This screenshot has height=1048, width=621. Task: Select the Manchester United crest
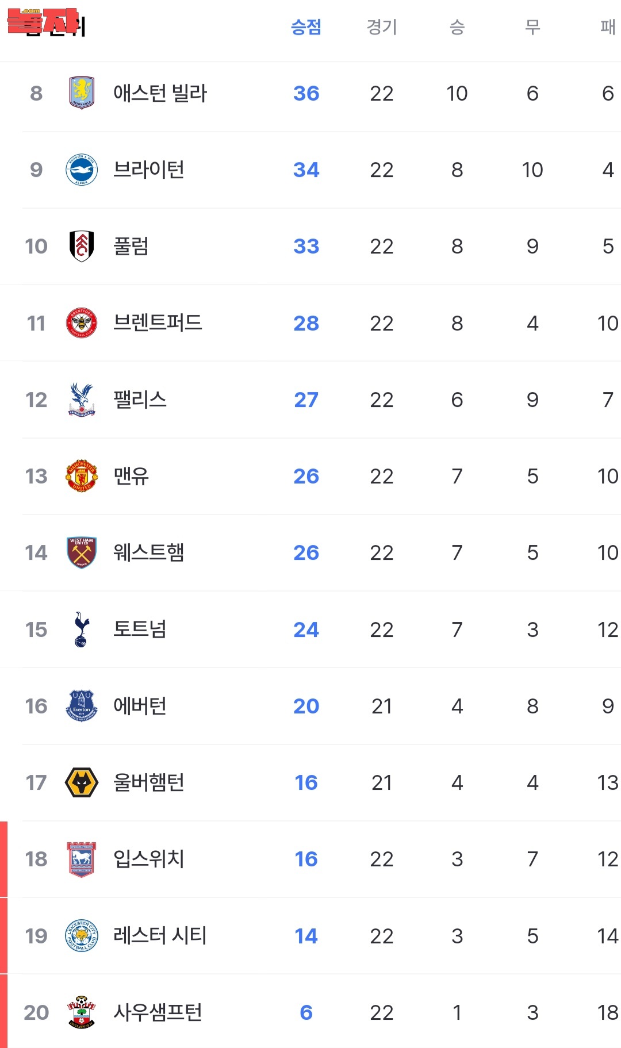(x=82, y=476)
